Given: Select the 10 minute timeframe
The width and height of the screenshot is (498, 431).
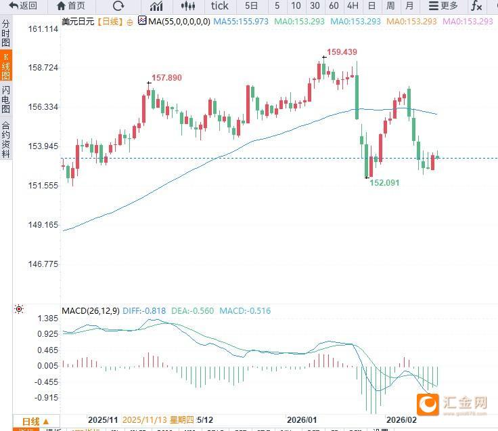Looking at the screenshot, I should (296, 5).
